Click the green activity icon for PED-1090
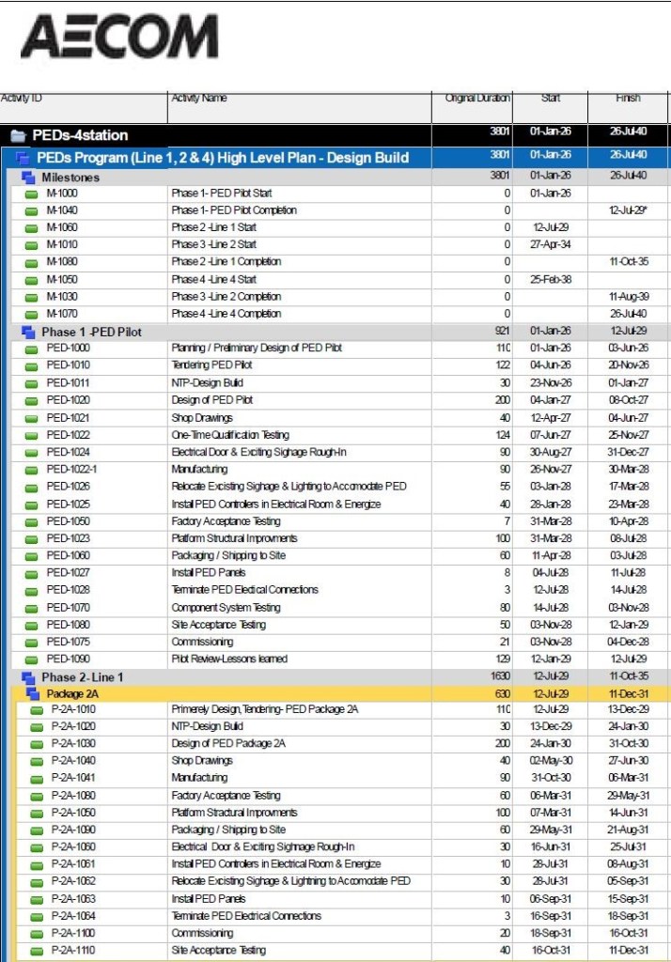 pyautogui.click(x=32, y=659)
